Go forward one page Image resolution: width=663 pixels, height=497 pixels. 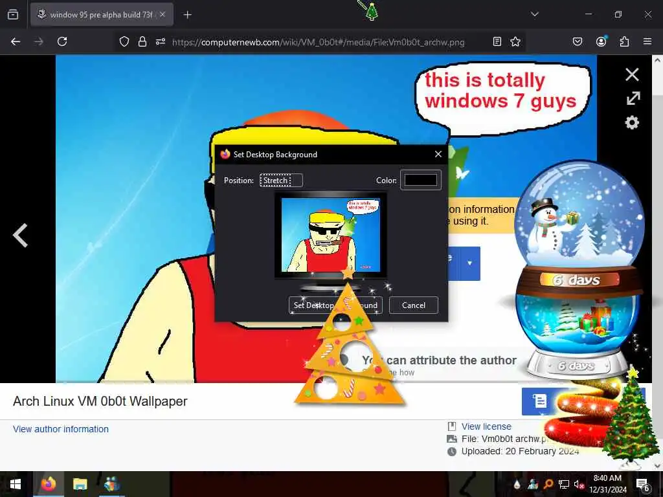(38, 41)
